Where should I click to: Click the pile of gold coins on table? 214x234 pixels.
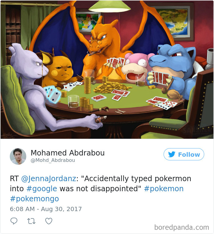tap(110, 87)
